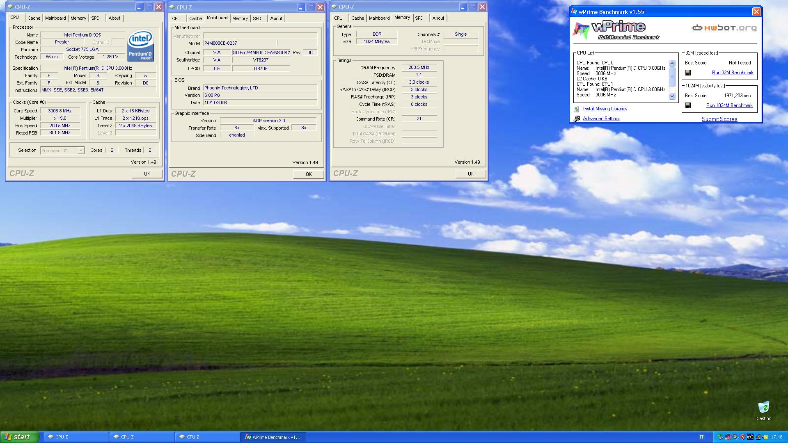Open the disabled Processor #1 selection dropdown
Image resolution: width=788 pixels, height=443 pixels.
point(62,151)
